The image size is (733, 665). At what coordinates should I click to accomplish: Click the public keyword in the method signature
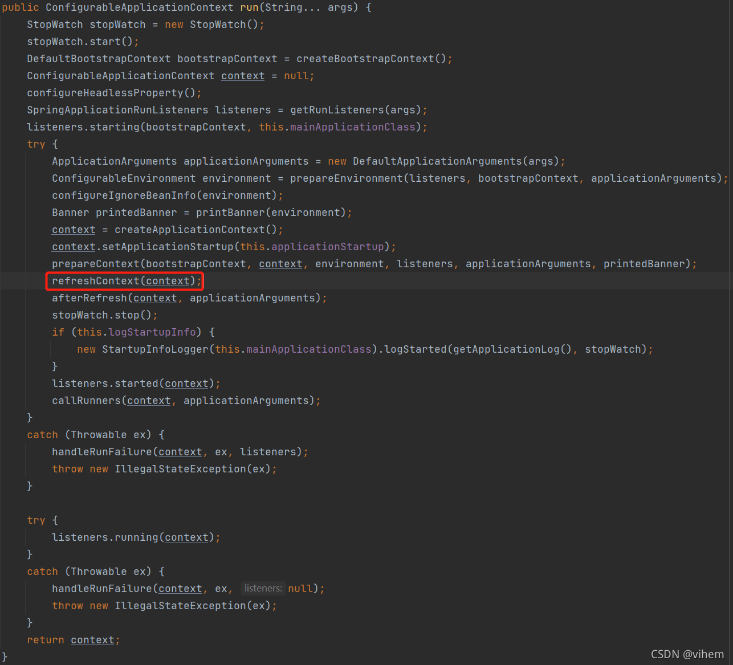(x=21, y=7)
